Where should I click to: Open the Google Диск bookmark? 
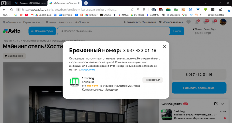(43, 15)
